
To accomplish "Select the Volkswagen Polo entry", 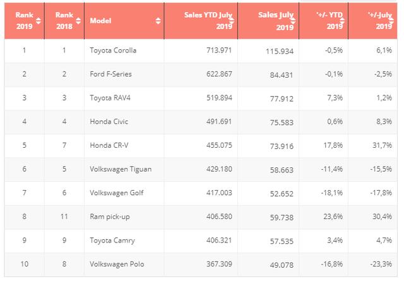I will pyautogui.click(x=117, y=264).
